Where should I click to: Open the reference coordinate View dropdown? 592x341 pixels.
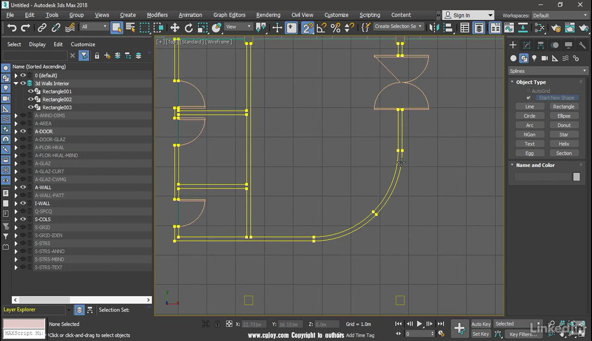[239, 27]
